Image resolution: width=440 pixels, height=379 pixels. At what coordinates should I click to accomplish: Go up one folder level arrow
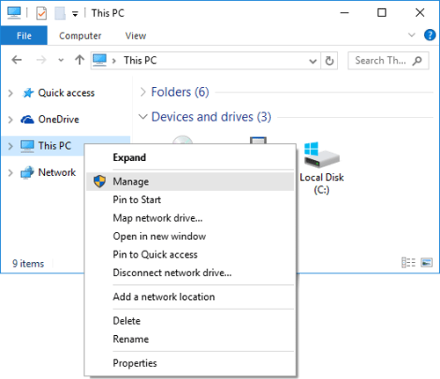coord(79,60)
